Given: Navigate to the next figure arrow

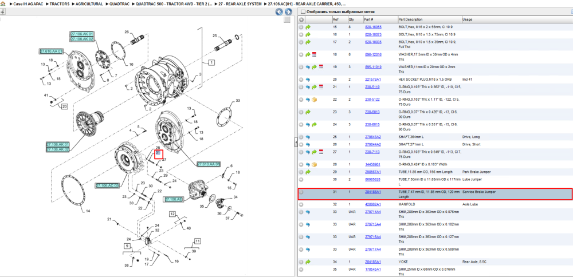Looking at the screenshot, I should click(x=288, y=12).
